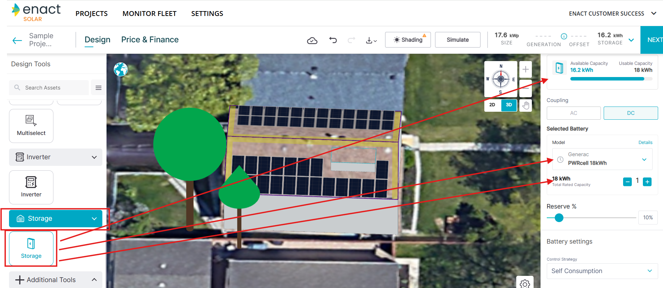Open the download options icon
663x288 pixels.
pyautogui.click(x=371, y=40)
